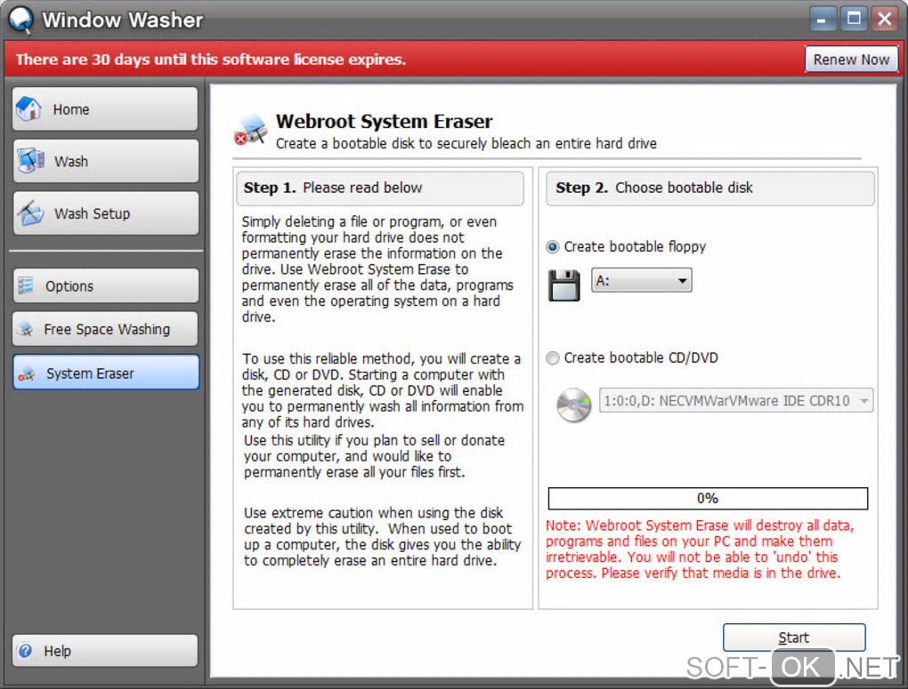Click the Step 2 Choose bootable disk header

point(709,188)
